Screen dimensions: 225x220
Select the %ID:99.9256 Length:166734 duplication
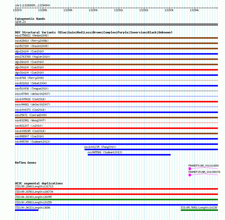pyautogui.click(x=116, y=194)
